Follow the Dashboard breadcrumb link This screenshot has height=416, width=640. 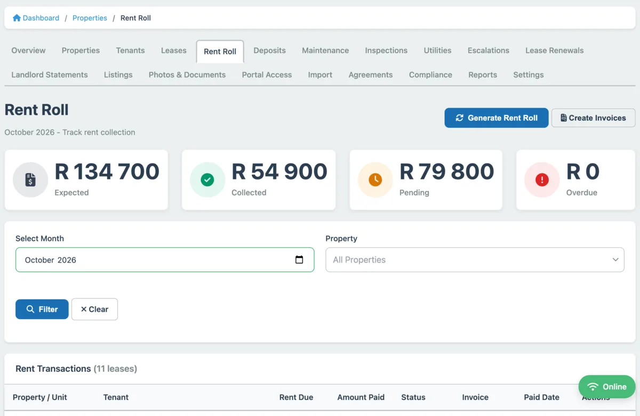pos(36,18)
